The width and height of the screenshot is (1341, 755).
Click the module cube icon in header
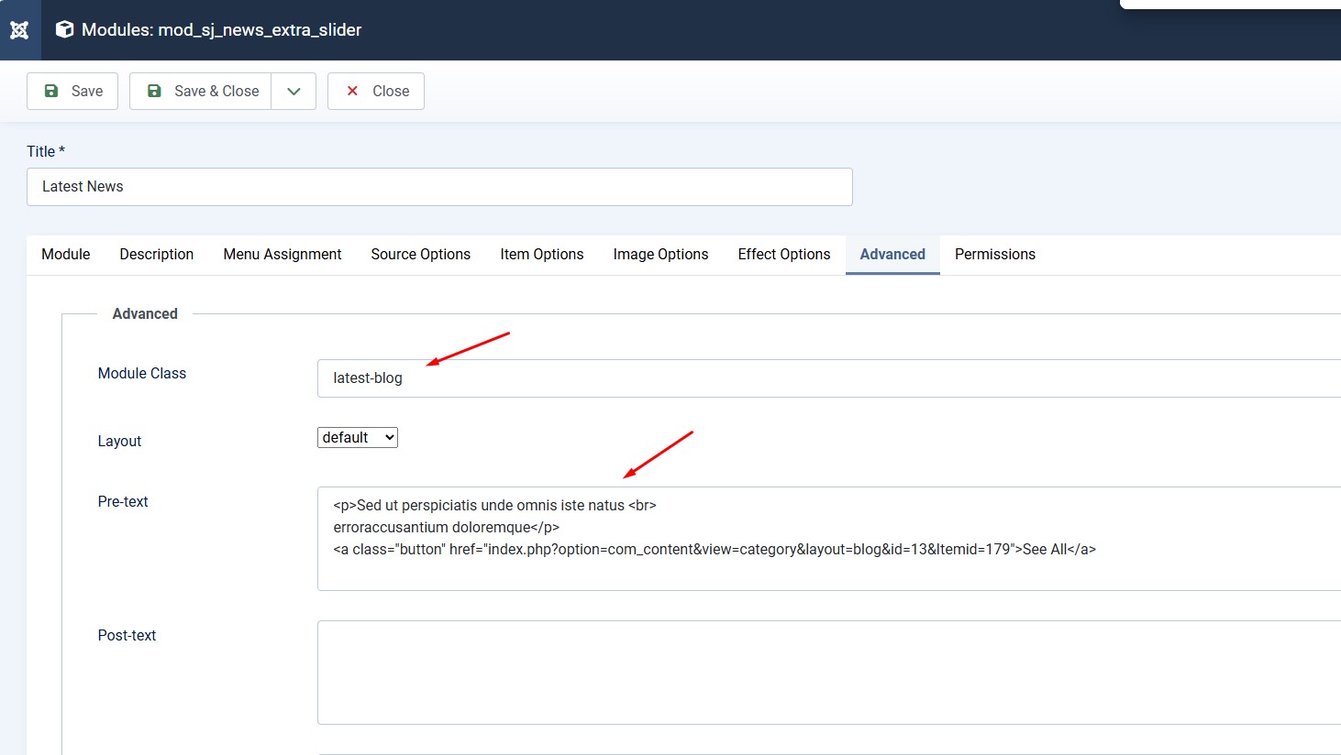[x=64, y=29]
